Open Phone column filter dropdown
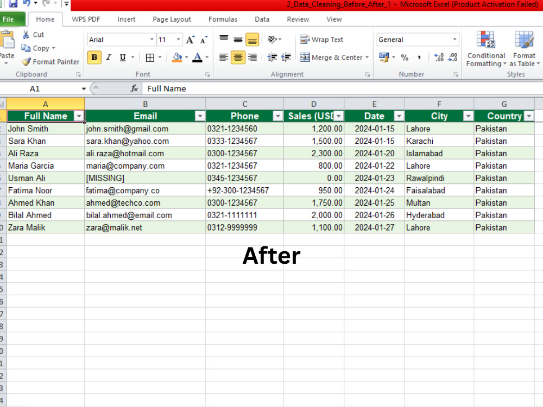Viewport: 543px width, 407px height. point(277,116)
